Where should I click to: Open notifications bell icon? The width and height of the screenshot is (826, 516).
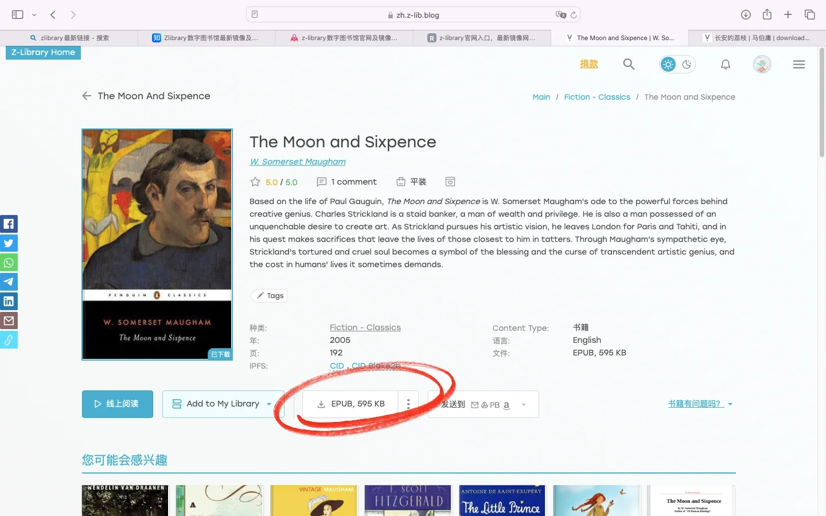pos(726,64)
